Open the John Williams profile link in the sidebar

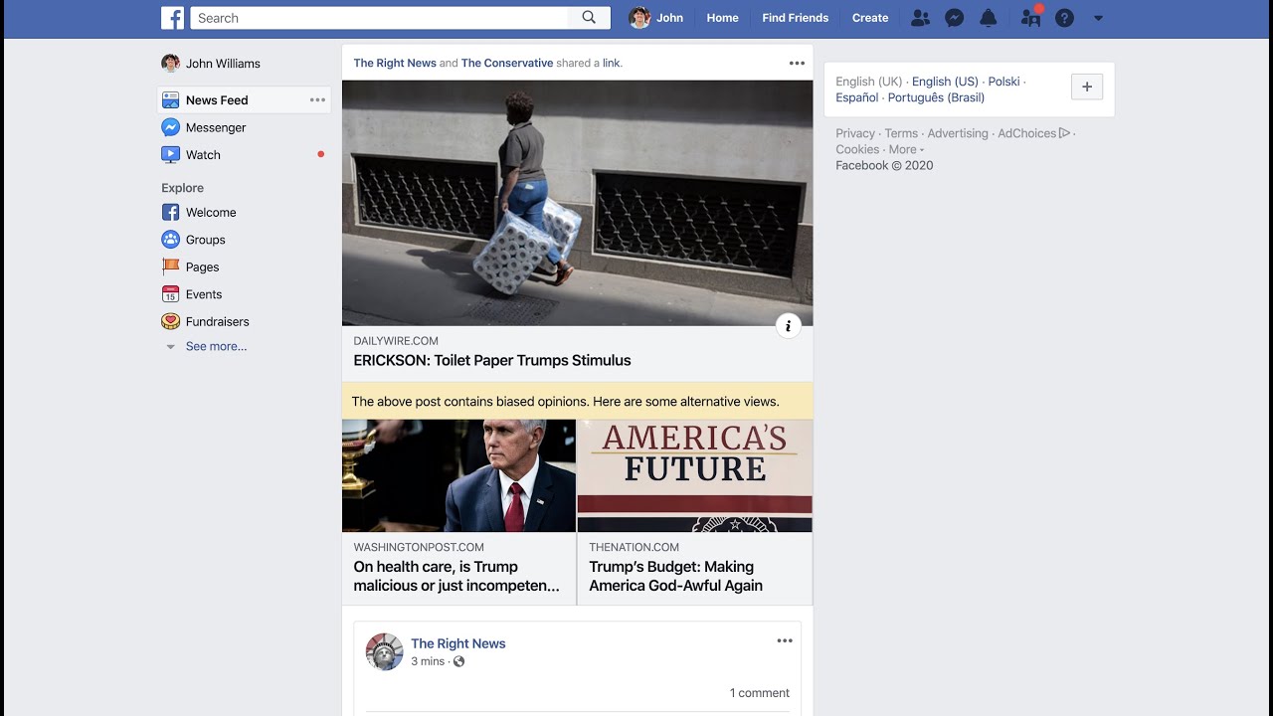211,64
